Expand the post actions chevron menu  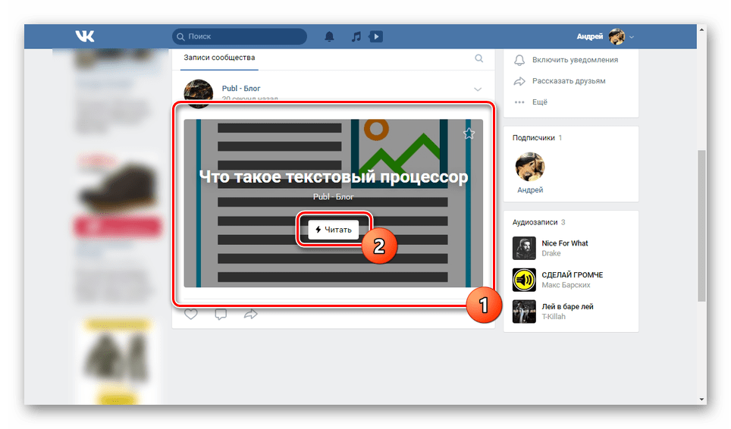point(478,89)
